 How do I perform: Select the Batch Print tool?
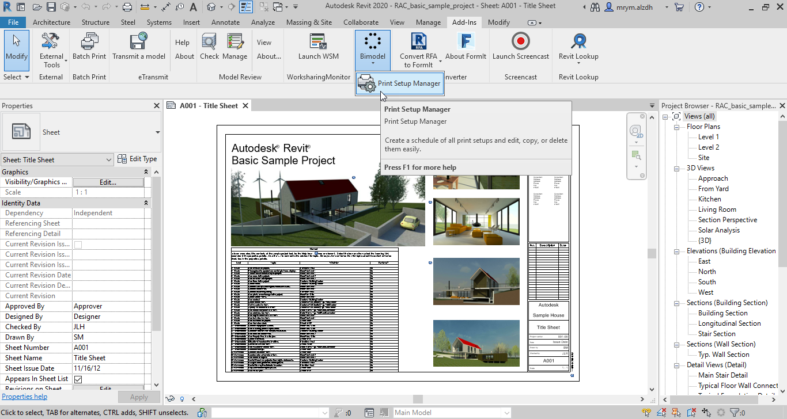tap(89, 49)
